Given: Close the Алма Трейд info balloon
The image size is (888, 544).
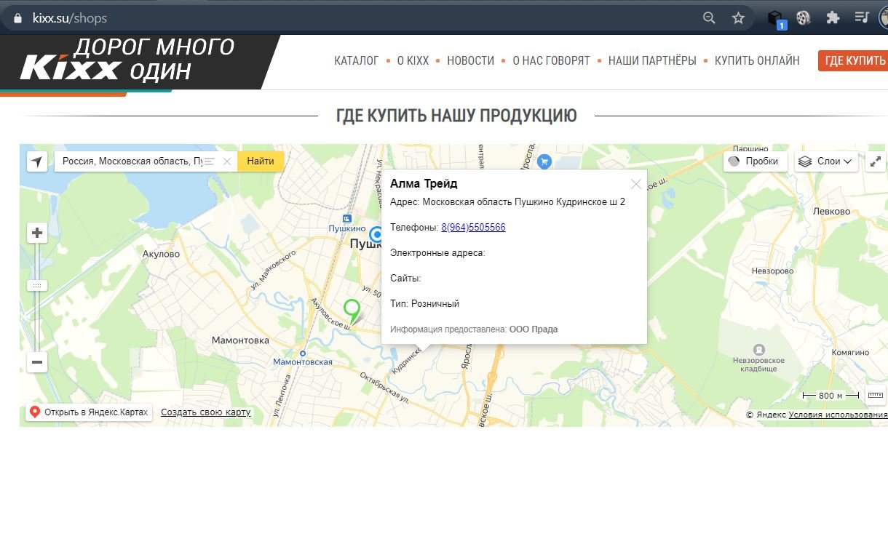Looking at the screenshot, I should pyautogui.click(x=636, y=184).
